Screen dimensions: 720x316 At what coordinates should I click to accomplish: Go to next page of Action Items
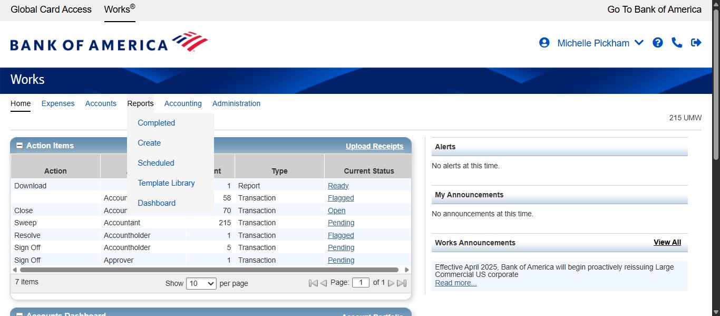click(x=391, y=283)
